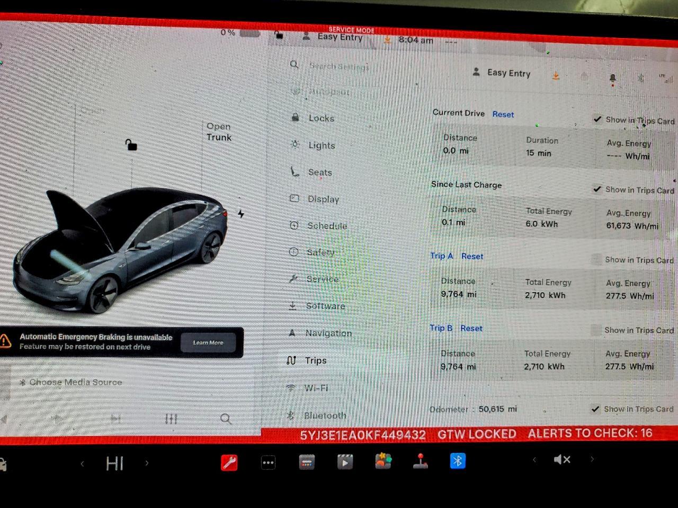This screenshot has width=678, height=508.
Task: Open the Service app from the taskbar wrench icon
Action: pos(229,461)
